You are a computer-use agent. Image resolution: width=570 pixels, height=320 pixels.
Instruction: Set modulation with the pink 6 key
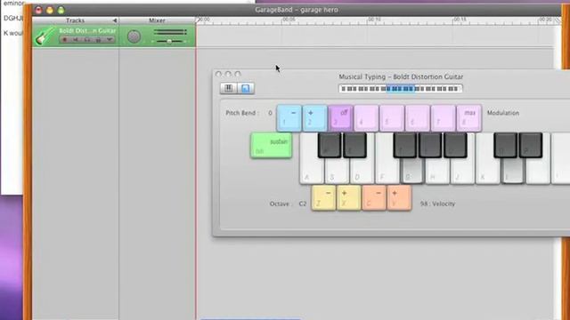pyautogui.click(x=418, y=118)
